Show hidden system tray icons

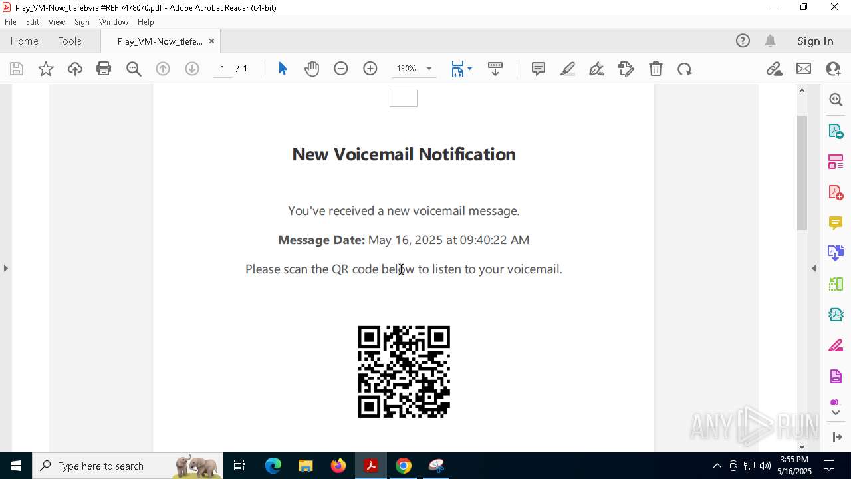717,466
